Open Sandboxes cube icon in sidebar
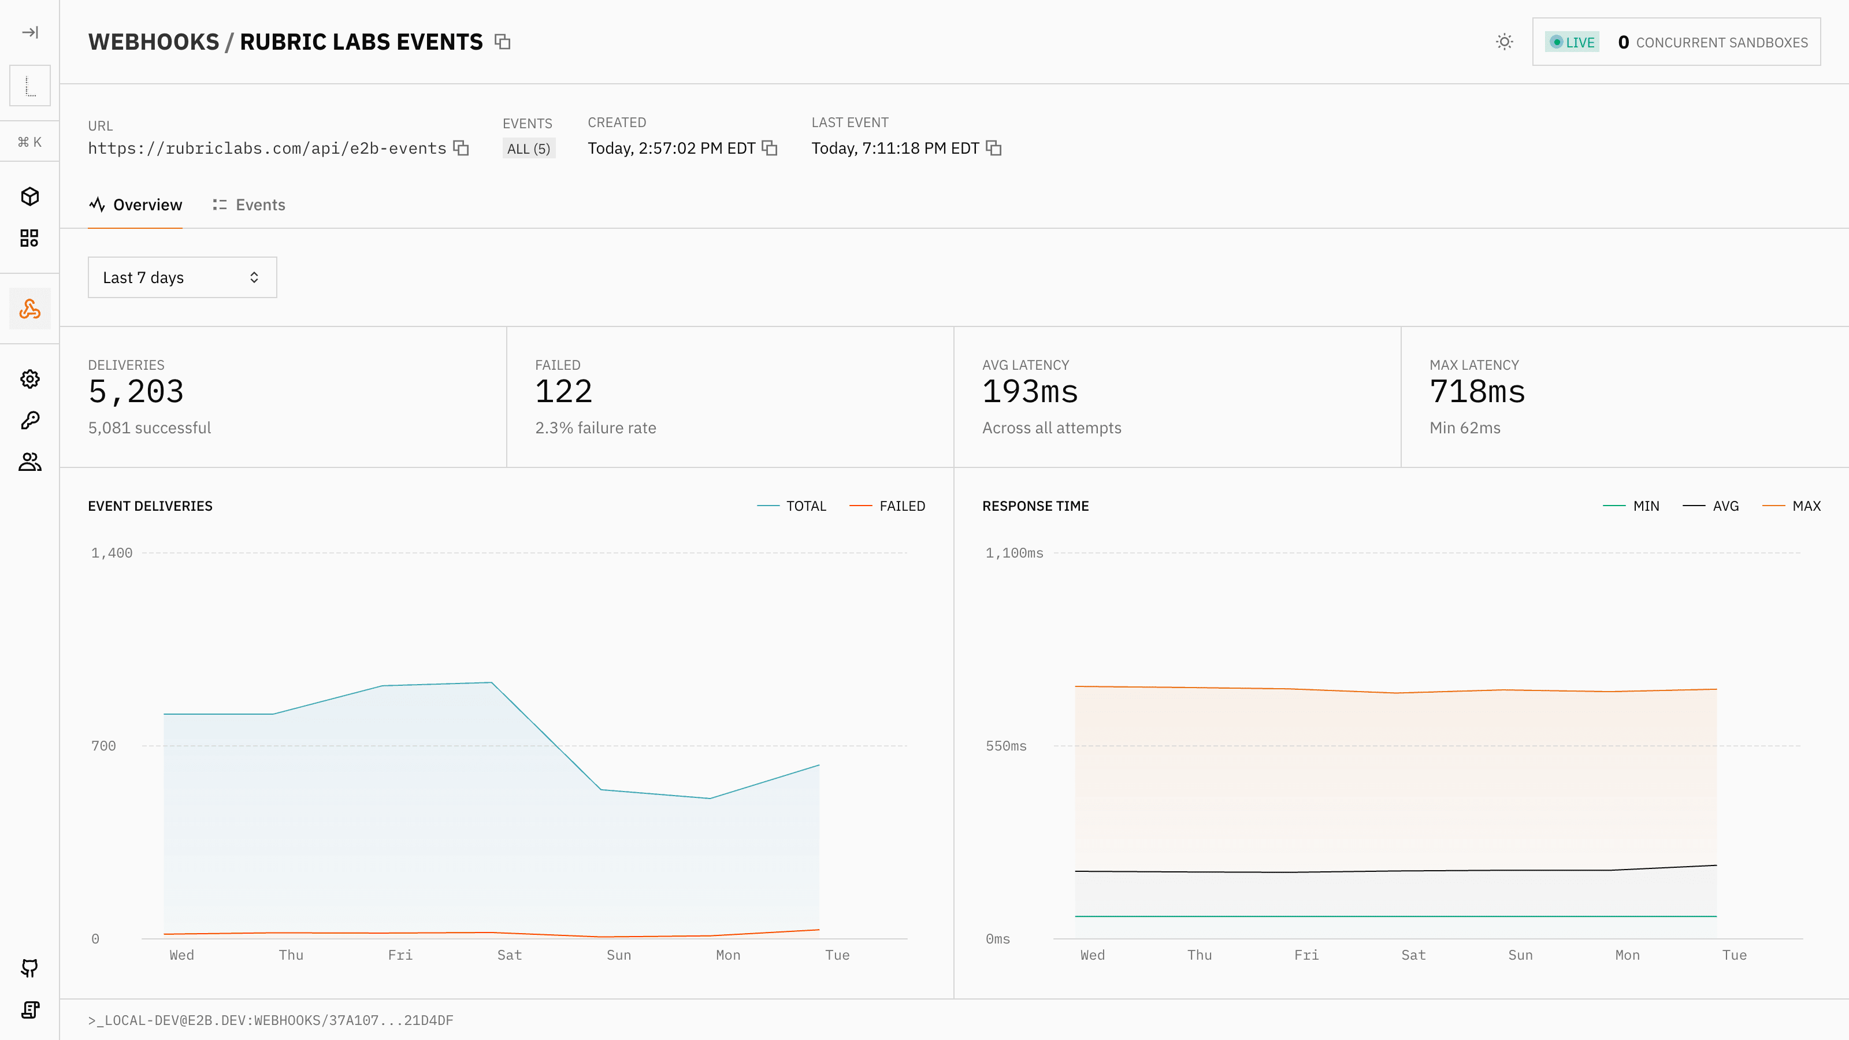This screenshot has height=1040, width=1849. click(29, 196)
